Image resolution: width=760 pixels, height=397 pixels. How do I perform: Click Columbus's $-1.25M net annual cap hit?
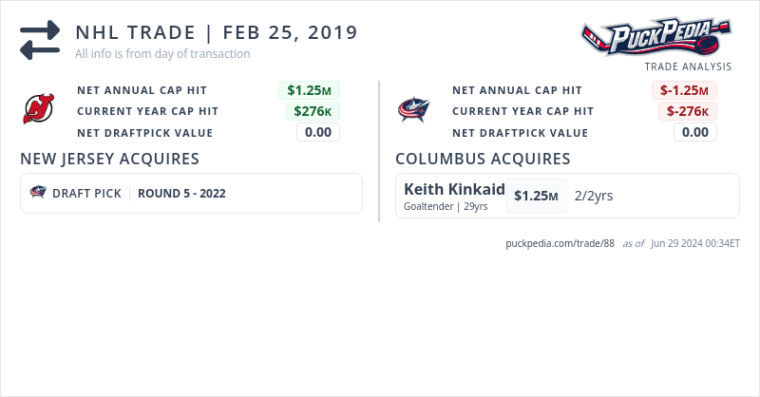(684, 90)
